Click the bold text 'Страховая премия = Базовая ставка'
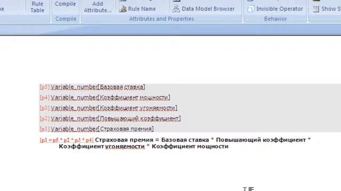This screenshot has height=191, width=341. (152, 140)
